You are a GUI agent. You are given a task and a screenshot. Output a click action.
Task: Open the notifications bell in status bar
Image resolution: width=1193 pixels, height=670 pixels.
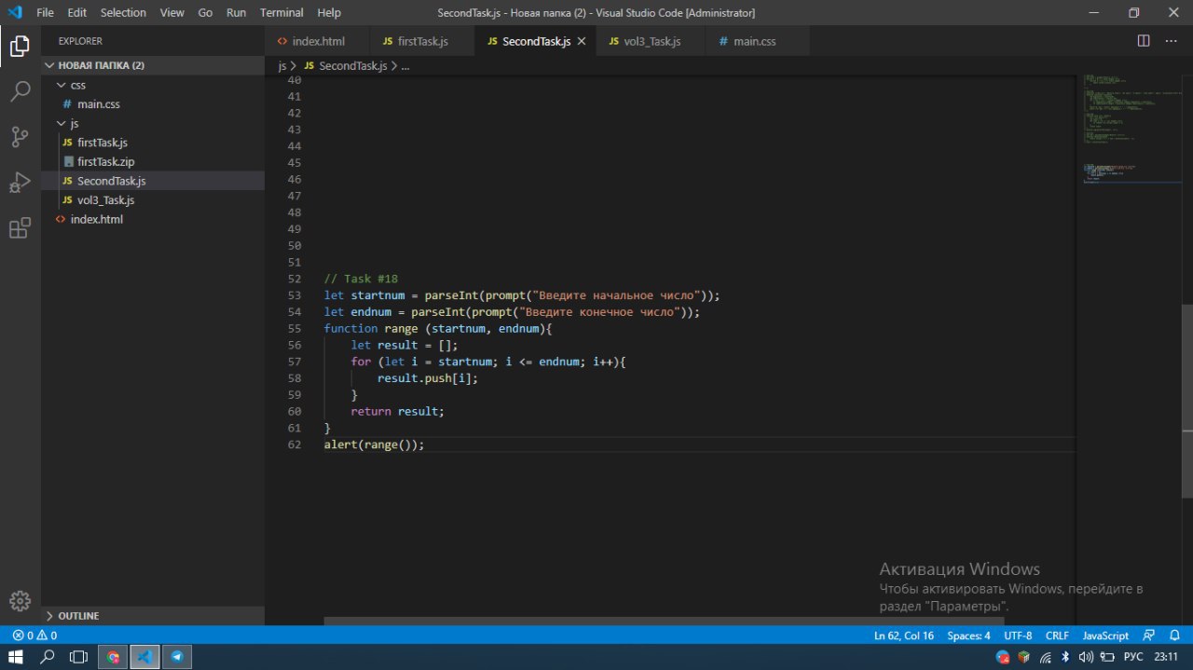point(1173,636)
